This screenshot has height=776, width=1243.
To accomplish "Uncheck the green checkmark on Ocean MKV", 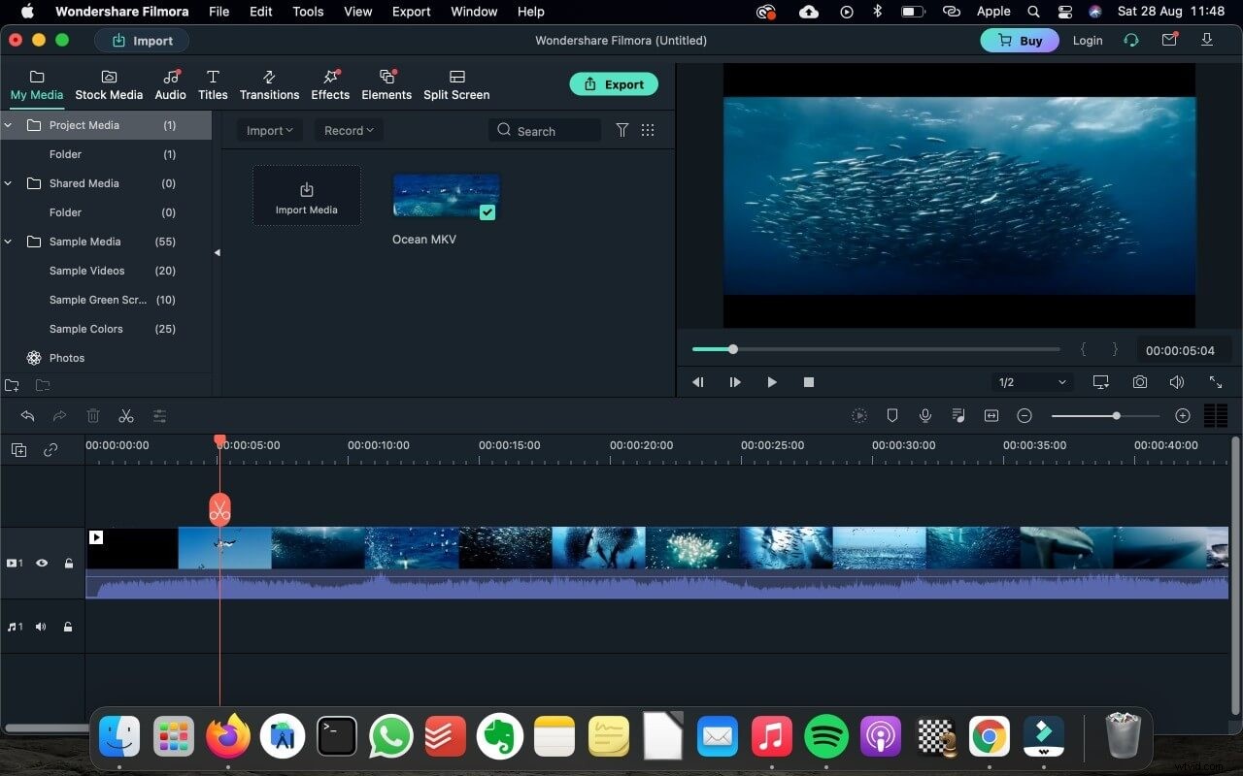I will click(487, 210).
